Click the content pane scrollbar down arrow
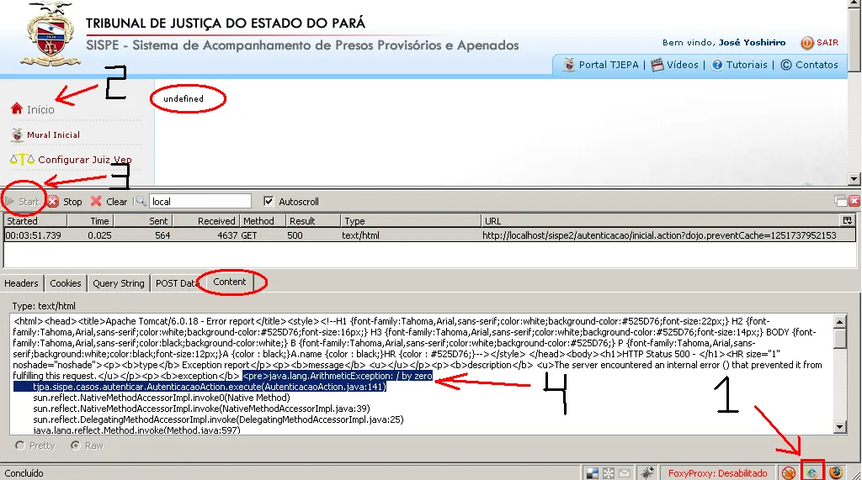Viewport: 862px width, 480px height. (839, 427)
